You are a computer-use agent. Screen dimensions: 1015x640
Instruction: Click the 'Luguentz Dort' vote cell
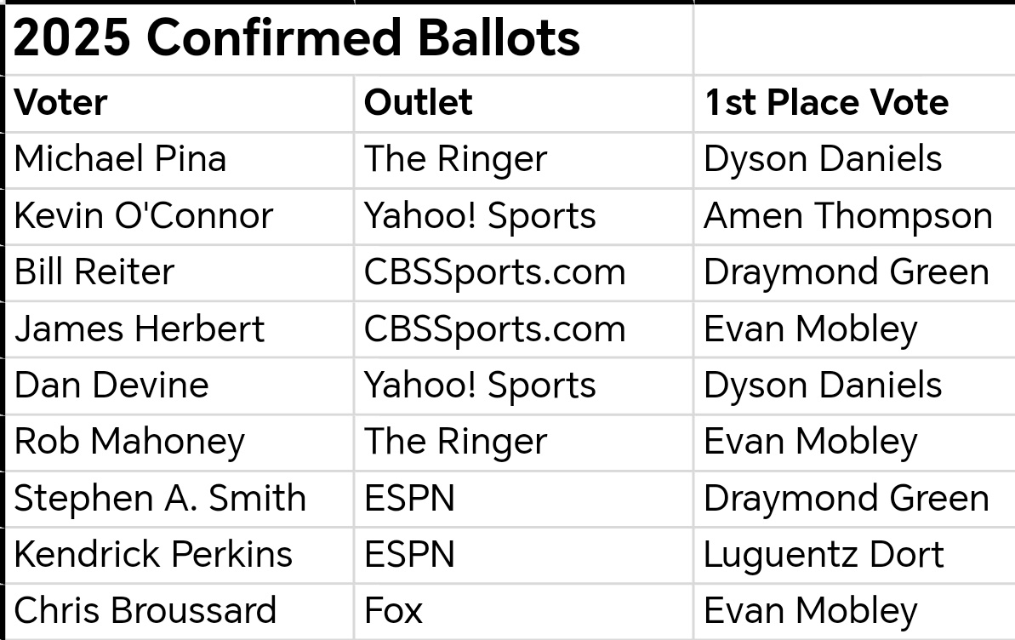854,555
